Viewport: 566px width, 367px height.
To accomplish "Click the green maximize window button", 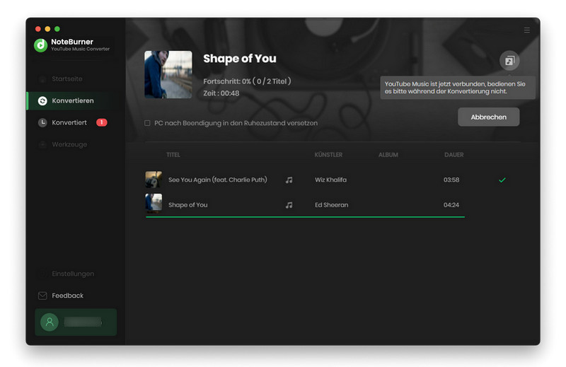I will click(57, 29).
